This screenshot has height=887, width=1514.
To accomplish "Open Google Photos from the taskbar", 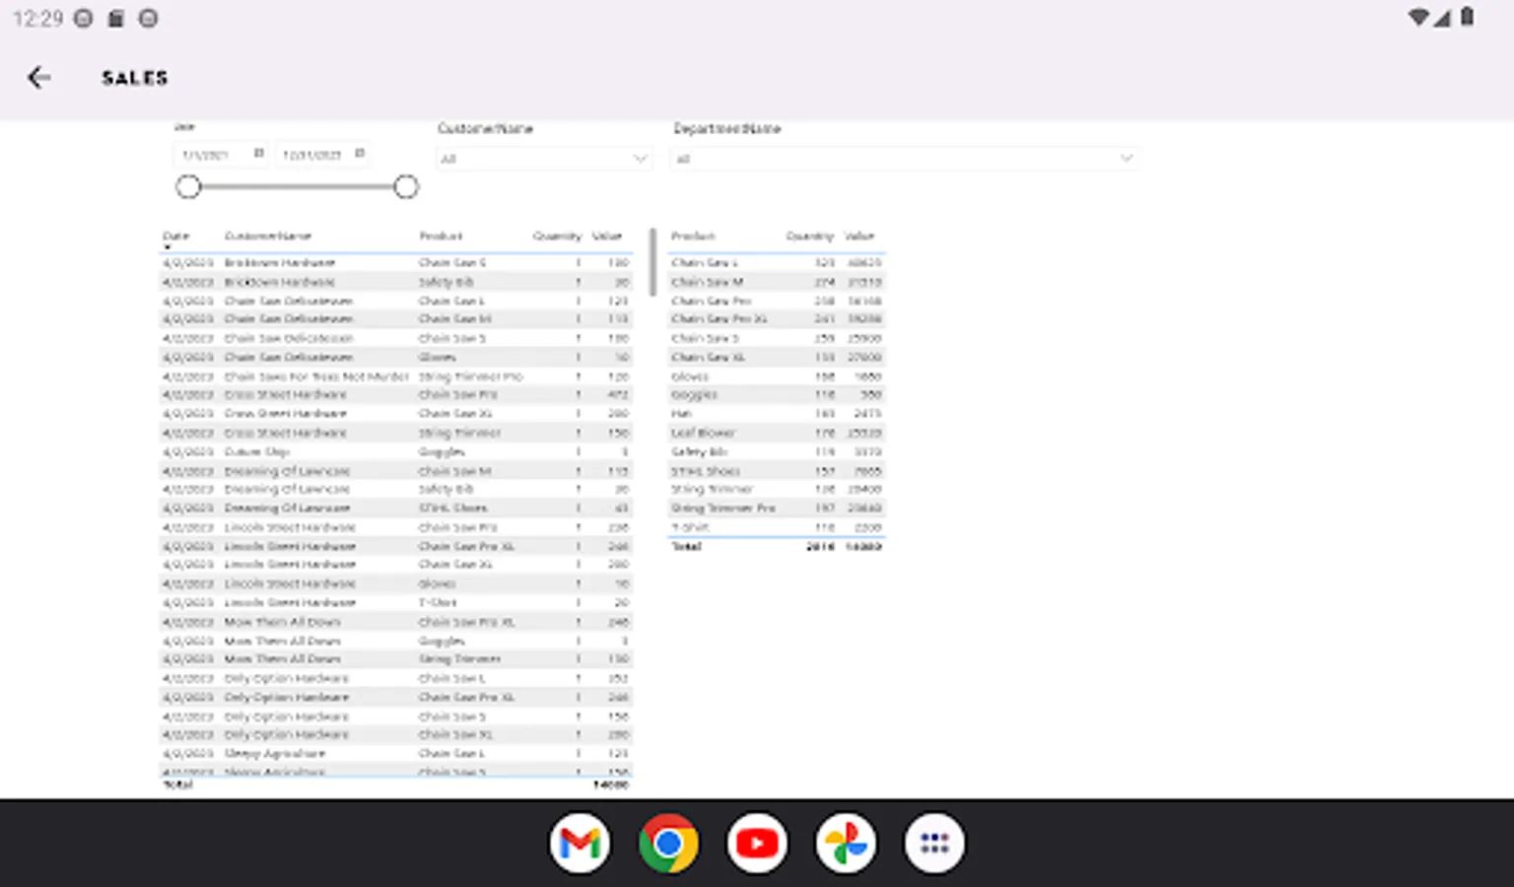I will click(846, 844).
